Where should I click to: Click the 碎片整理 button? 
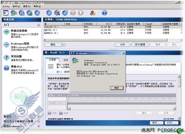(x=140, y=45)
